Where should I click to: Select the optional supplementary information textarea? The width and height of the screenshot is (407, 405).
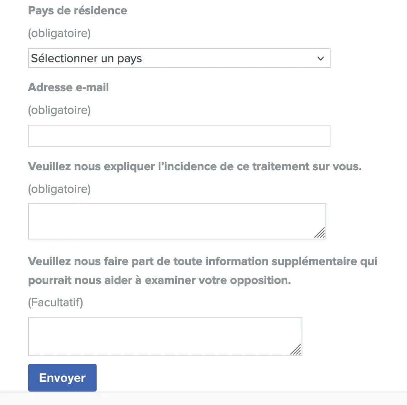click(x=165, y=336)
